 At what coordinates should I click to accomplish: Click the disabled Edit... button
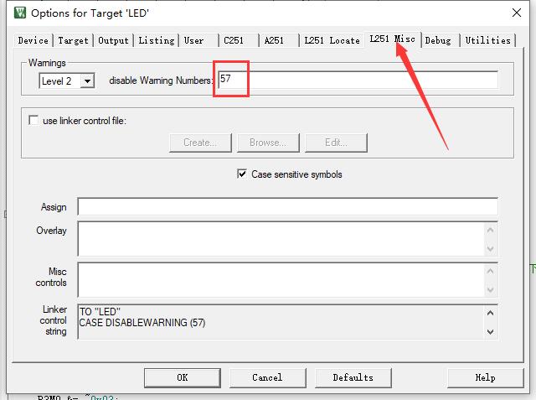click(336, 143)
